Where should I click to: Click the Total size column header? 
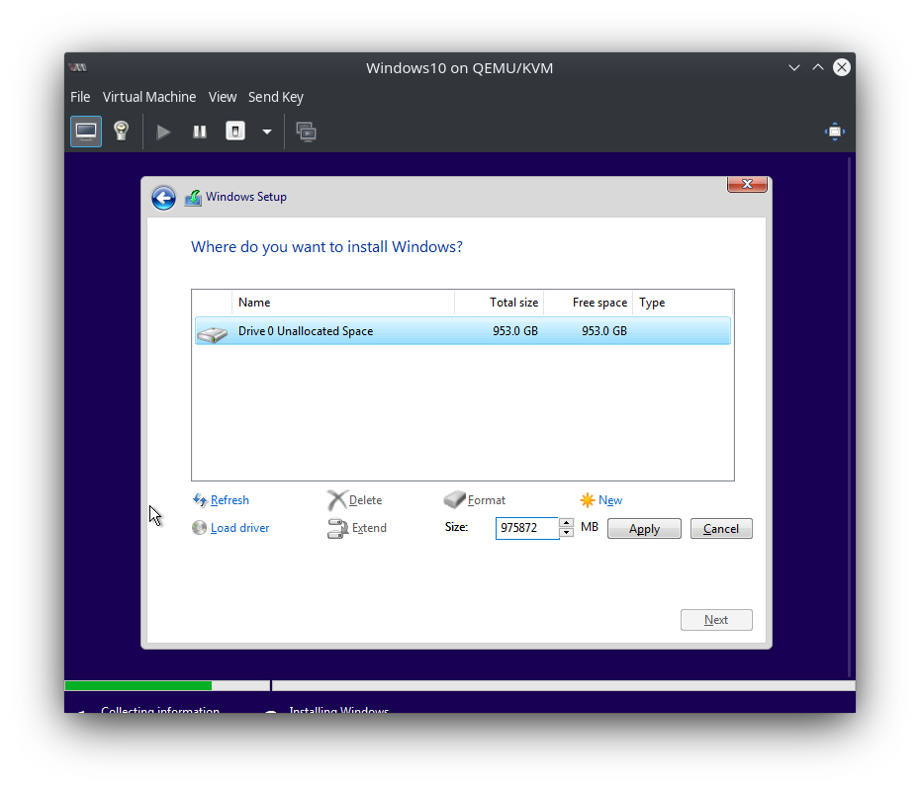(499, 303)
